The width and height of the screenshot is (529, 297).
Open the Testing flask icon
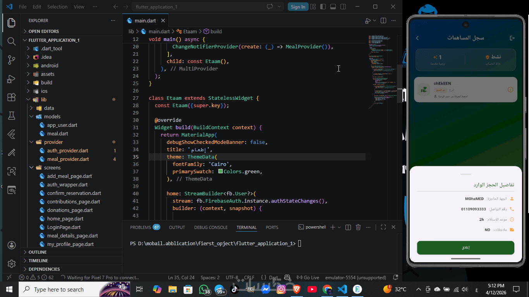click(11, 116)
